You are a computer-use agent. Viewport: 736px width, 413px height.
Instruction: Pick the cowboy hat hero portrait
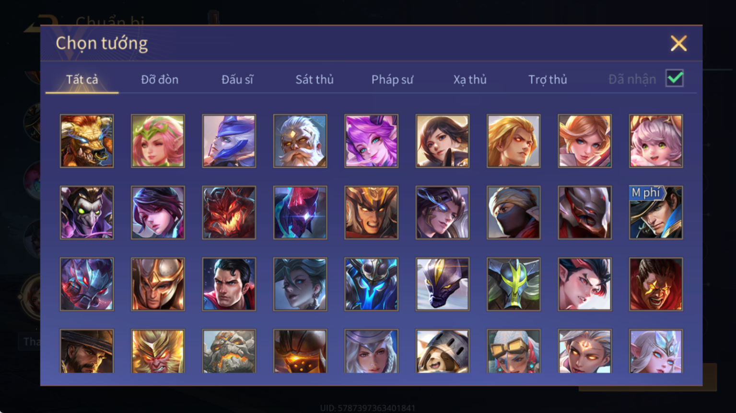pyautogui.click(x=87, y=351)
